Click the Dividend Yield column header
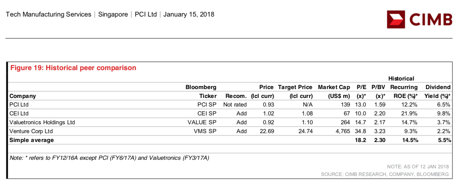This screenshot has width=458, height=183. click(x=438, y=91)
